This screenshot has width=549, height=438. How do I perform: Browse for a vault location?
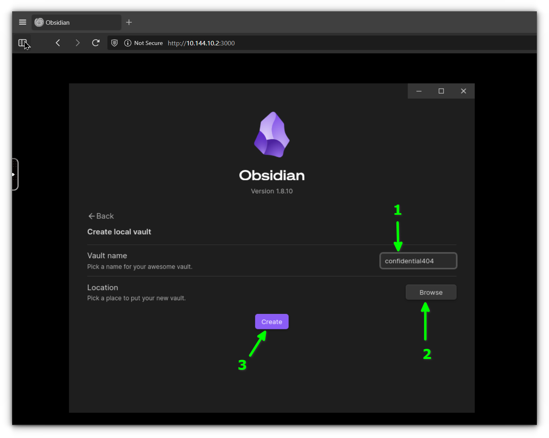(x=431, y=292)
